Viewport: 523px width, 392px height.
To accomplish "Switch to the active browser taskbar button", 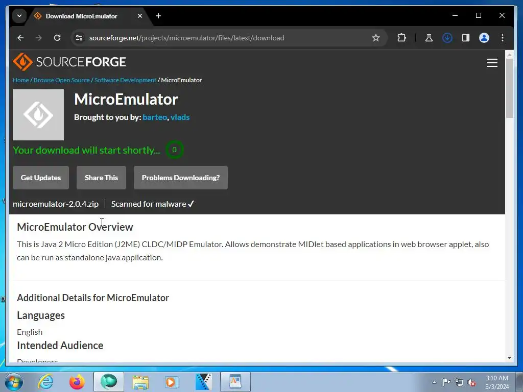I will tap(109, 382).
